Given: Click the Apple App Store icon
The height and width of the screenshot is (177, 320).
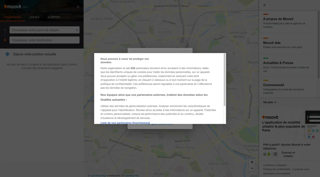Looking at the screenshot, I should (265, 154).
